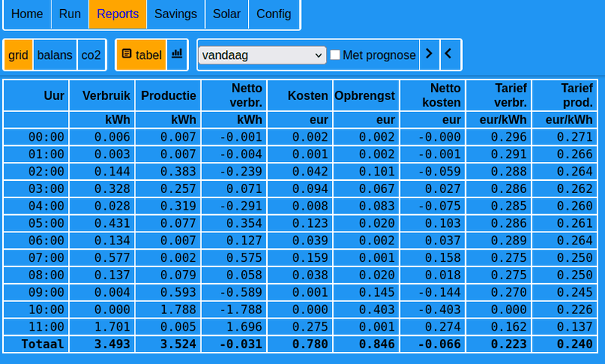
Task: Select the tabel view button
Action: point(141,54)
